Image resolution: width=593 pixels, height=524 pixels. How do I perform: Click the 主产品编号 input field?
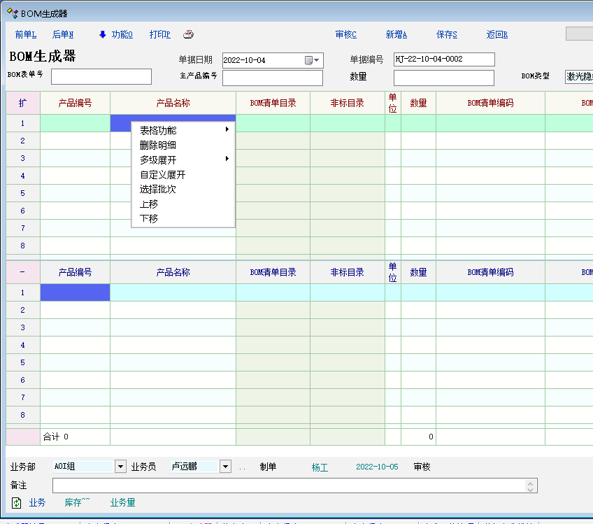(x=273, y=78)
